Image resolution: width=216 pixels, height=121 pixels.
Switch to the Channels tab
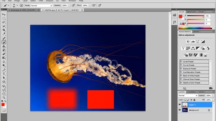[191, 92]
